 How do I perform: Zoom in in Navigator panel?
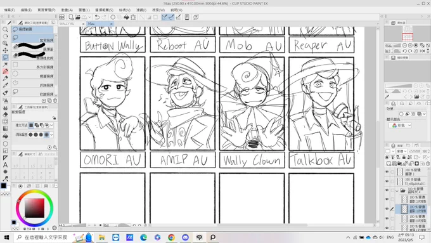pyautogui.click(x=410, y=46)
